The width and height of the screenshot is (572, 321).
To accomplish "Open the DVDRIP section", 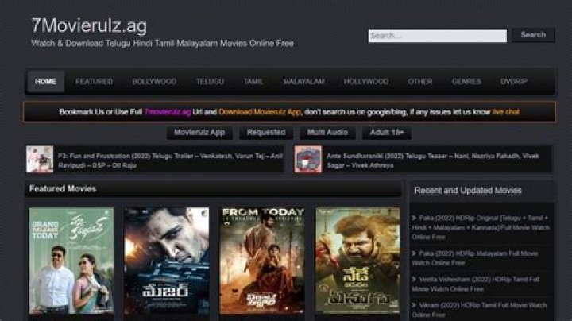I will coord(513,82).
